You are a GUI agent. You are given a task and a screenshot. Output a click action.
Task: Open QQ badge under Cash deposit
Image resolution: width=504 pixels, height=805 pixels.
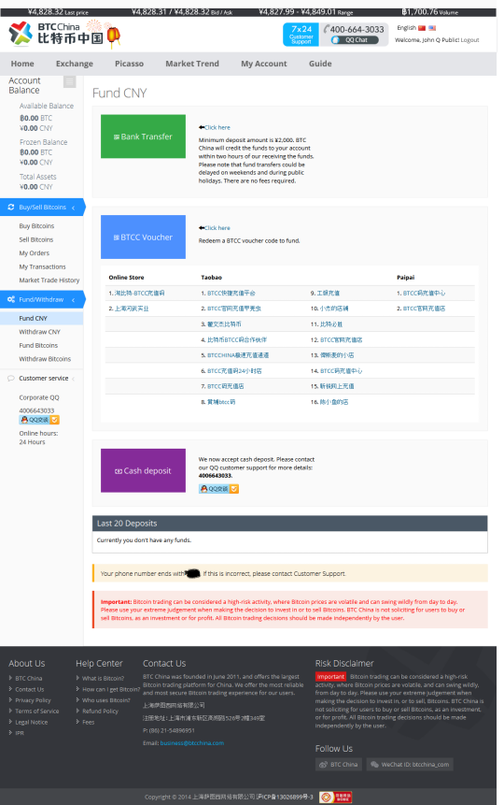(x=219, y=489)
